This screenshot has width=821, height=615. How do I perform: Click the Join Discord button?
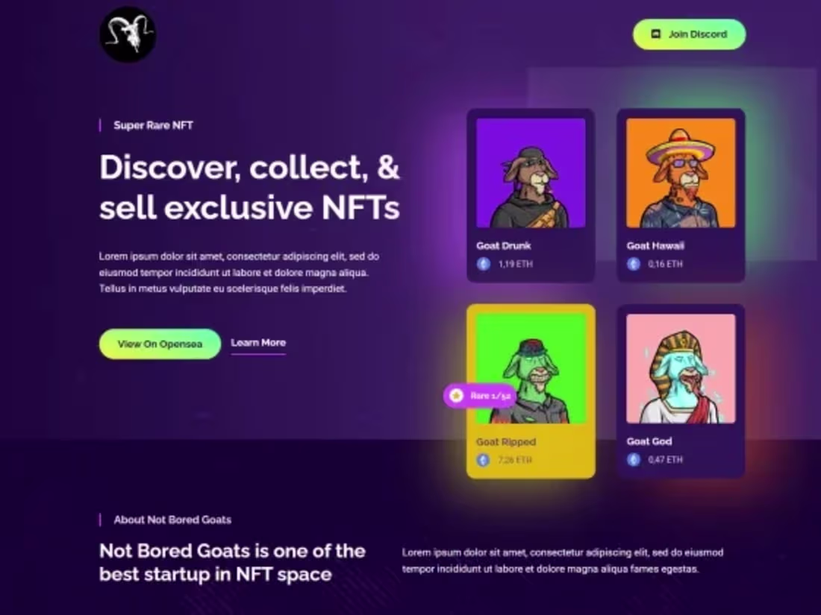(689, 34)
